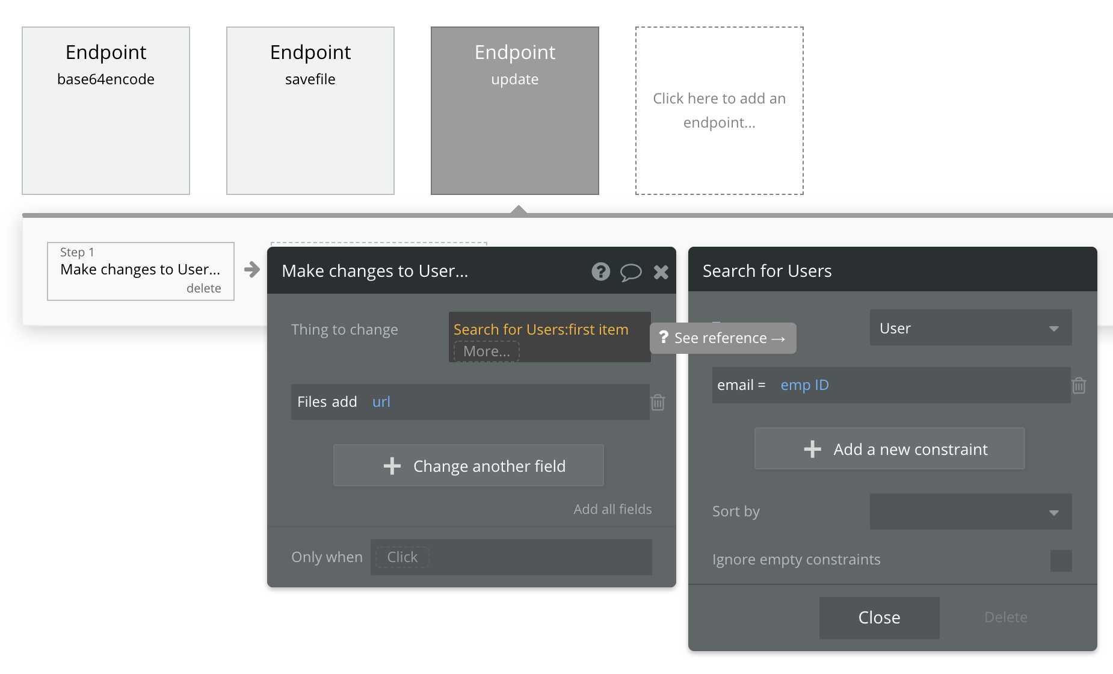
Task: Click the arrow icon beside Step 1
Action: coord(252,269)
